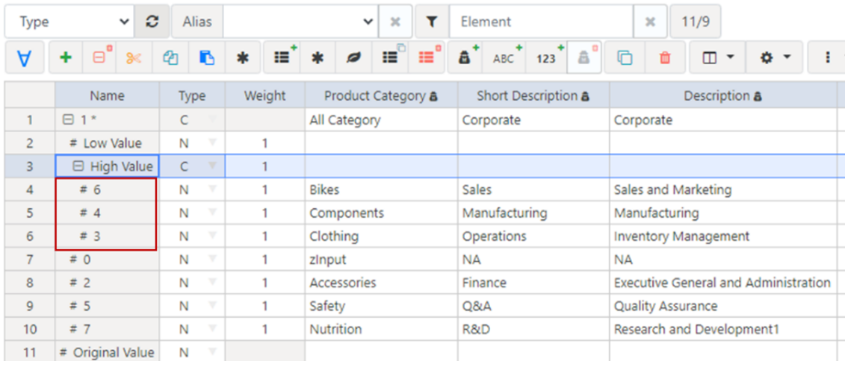
Task: Open the column layout dropdown
Action: (717, 57)
